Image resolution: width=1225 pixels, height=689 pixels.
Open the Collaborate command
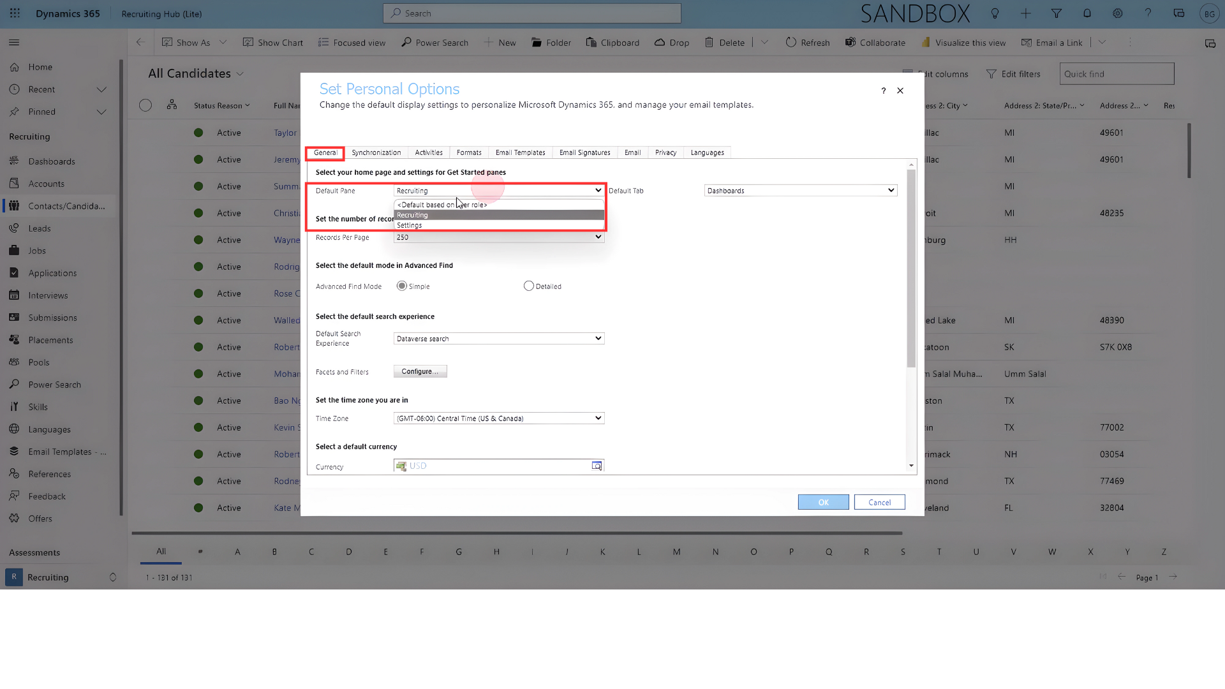tap(875, 43)
